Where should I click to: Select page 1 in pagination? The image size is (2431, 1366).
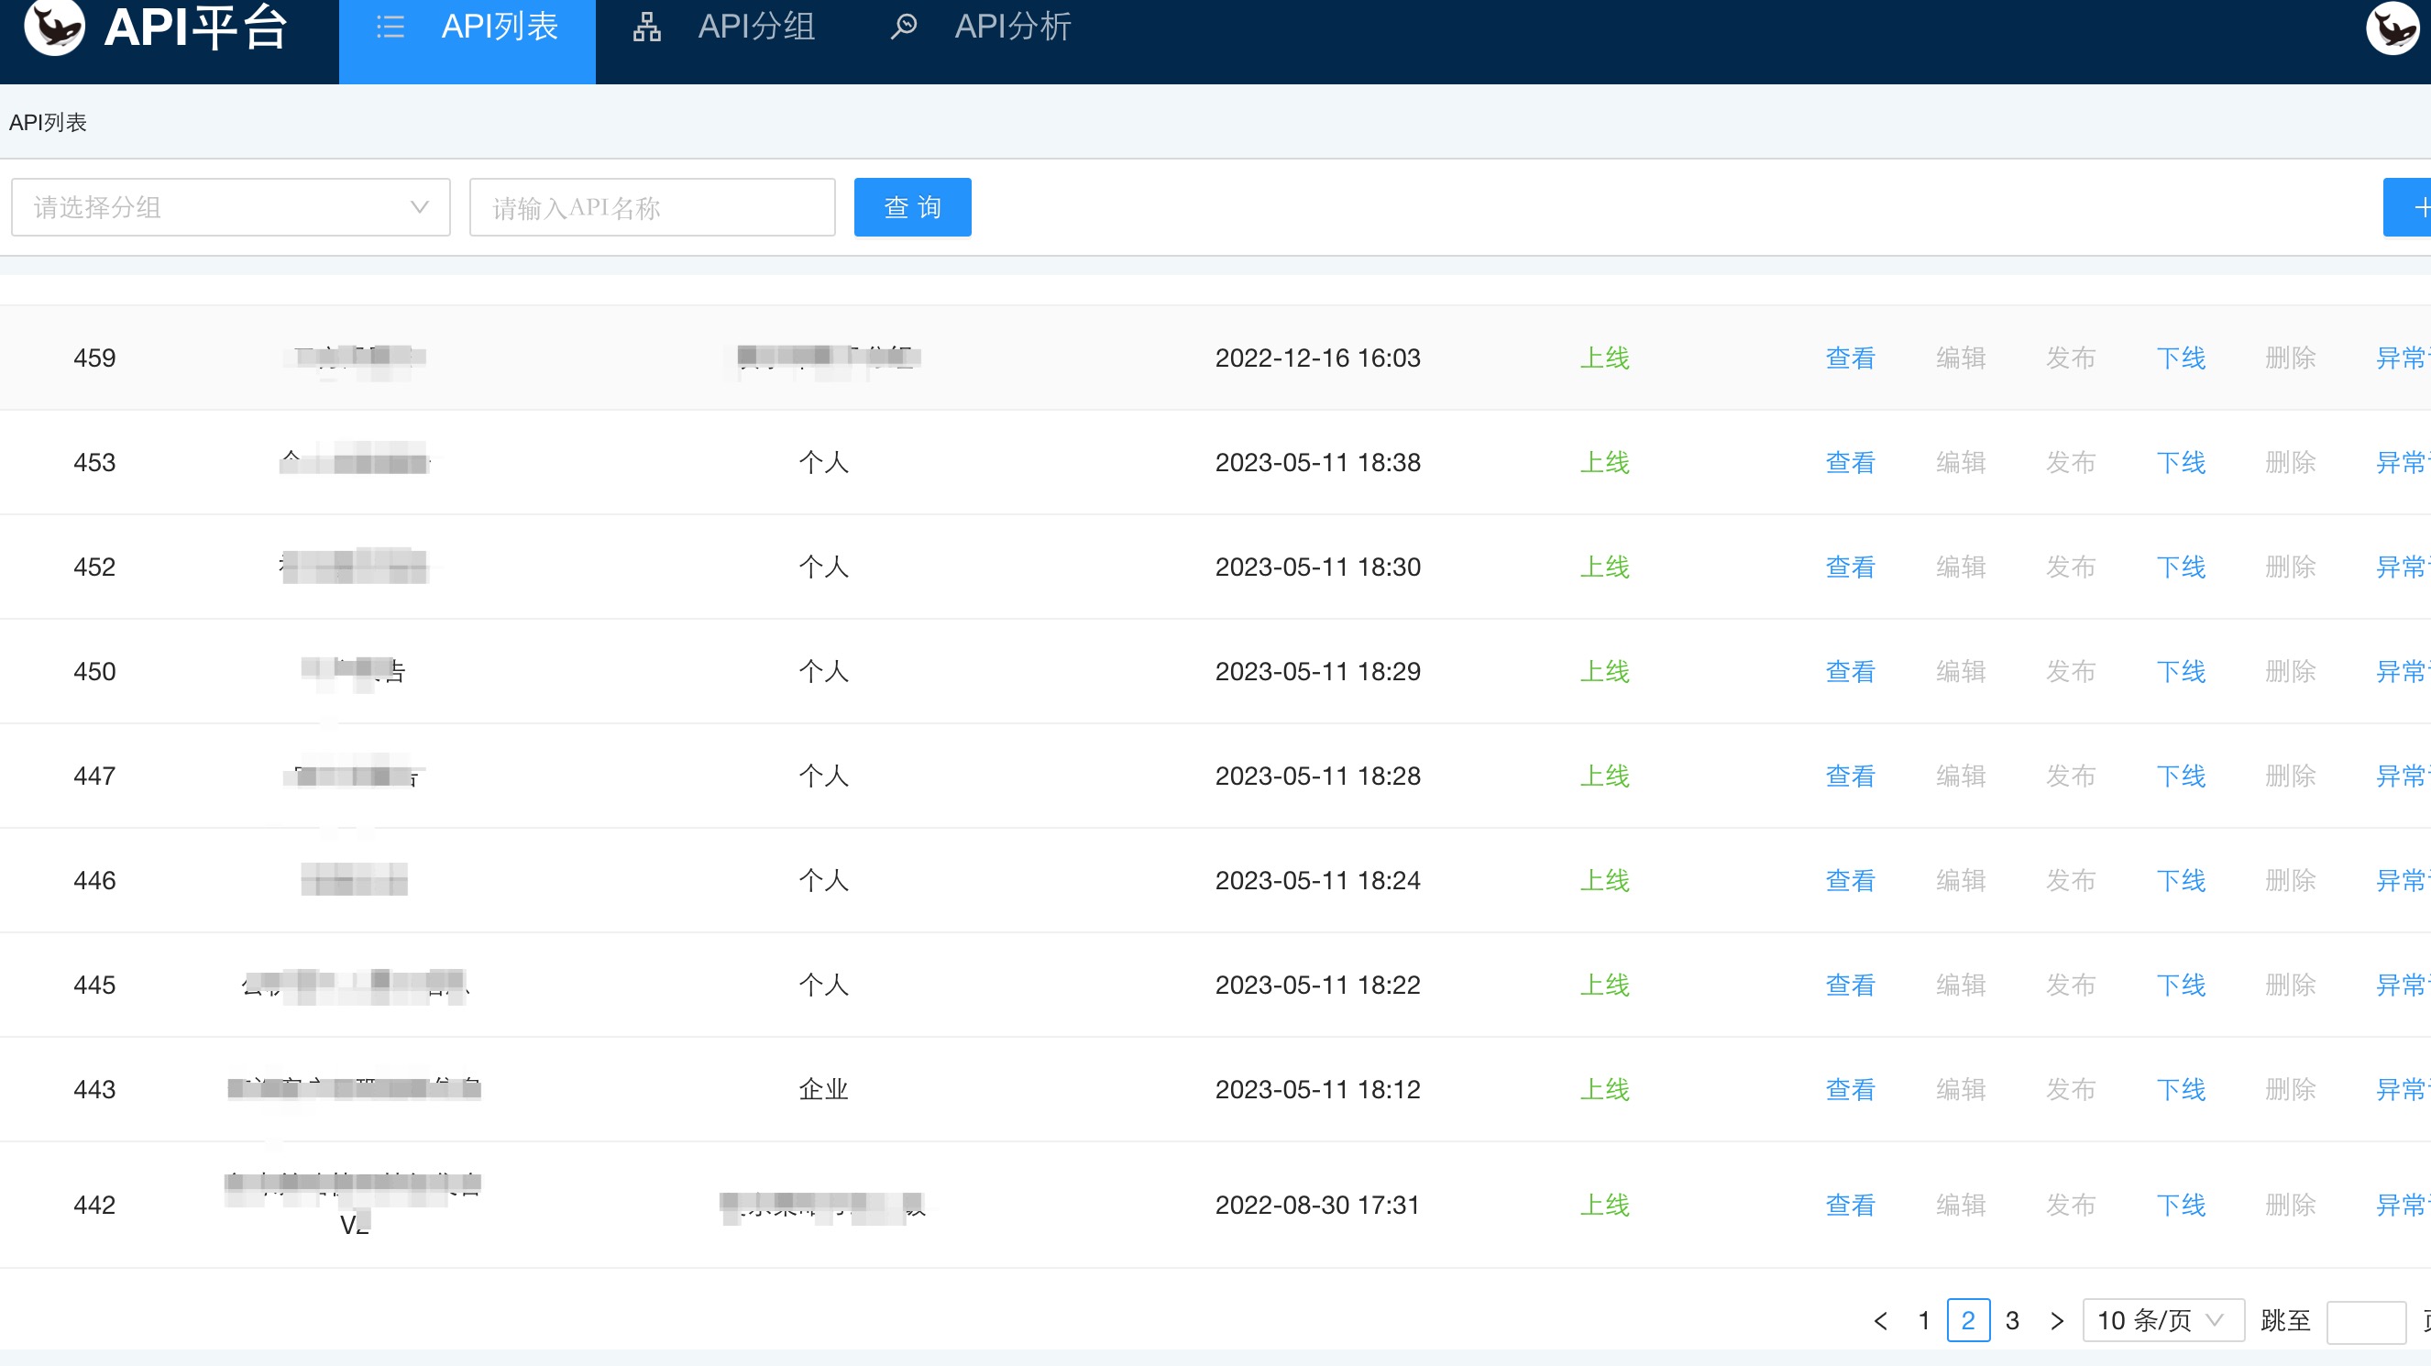[x=1923, y=1320]
